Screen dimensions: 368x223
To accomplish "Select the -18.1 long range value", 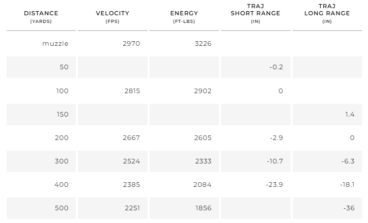I will (347, 185).
